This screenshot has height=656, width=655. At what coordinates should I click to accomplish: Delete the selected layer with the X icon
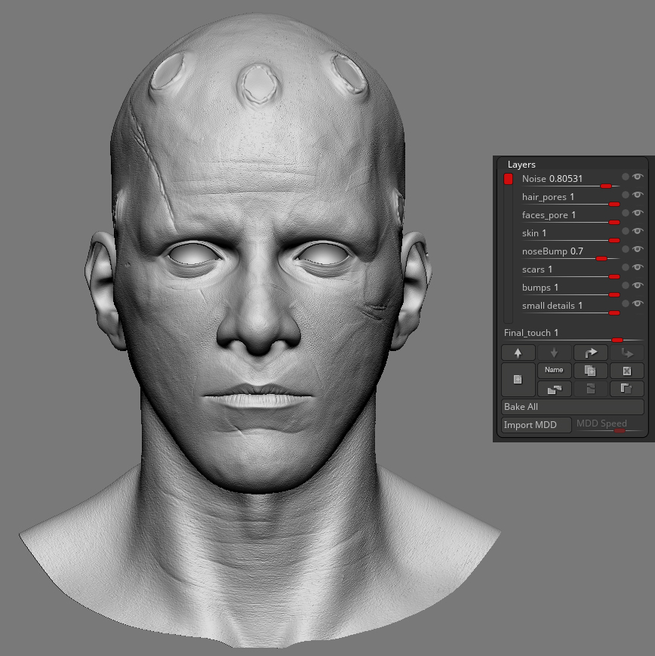tap(627, 371)
